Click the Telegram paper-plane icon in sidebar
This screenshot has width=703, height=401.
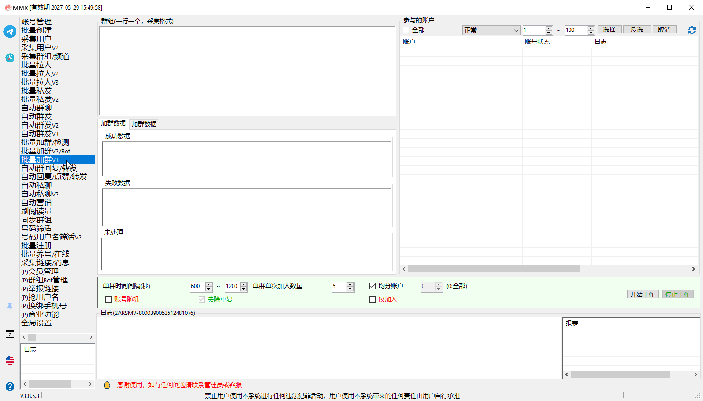[10, 32]
